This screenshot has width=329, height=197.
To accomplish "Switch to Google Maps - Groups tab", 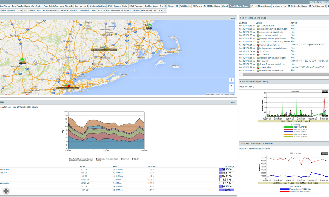I will point(261,6).
